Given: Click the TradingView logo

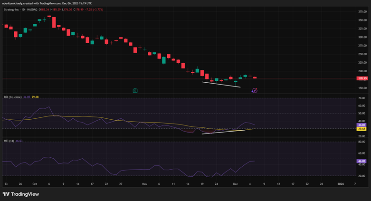Looking at the screenshot, I should click(21, 194).
